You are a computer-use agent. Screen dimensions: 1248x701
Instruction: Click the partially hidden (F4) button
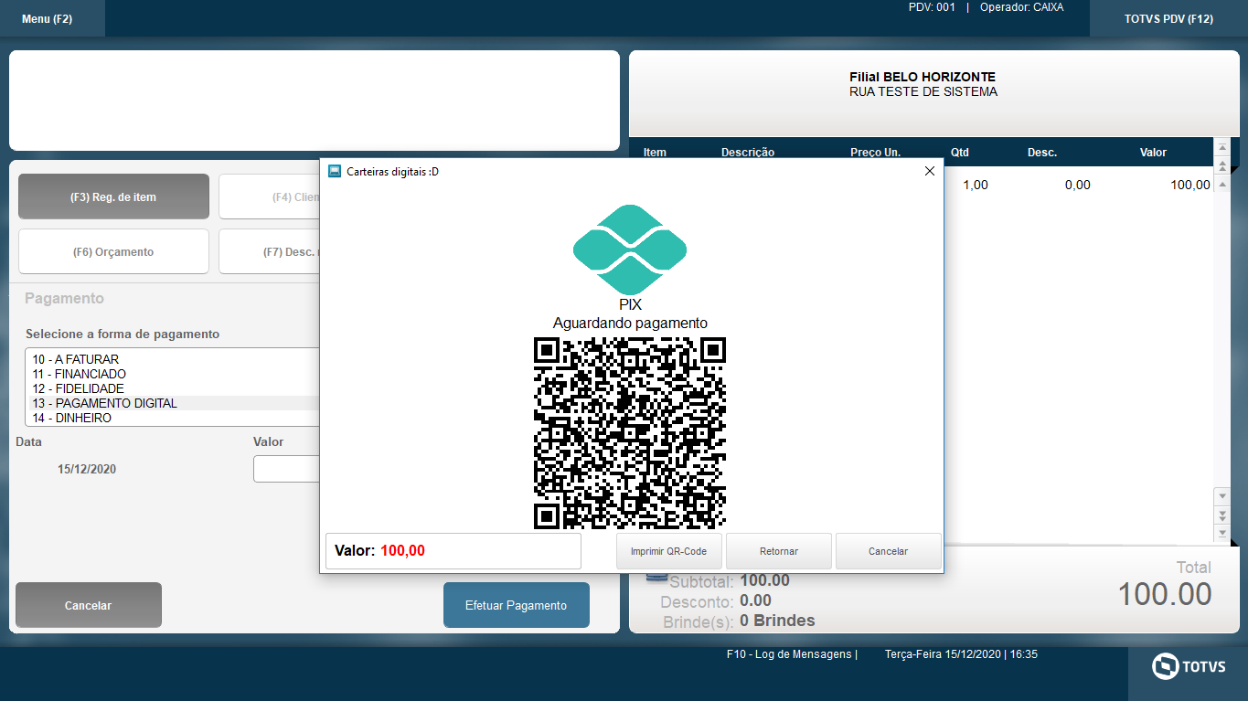[269, 196]
